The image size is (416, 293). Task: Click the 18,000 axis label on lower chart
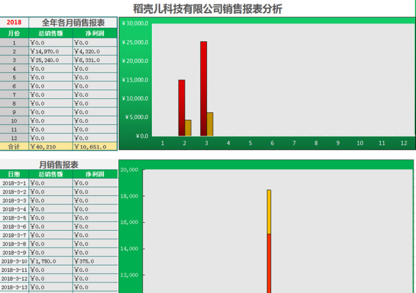129,196
